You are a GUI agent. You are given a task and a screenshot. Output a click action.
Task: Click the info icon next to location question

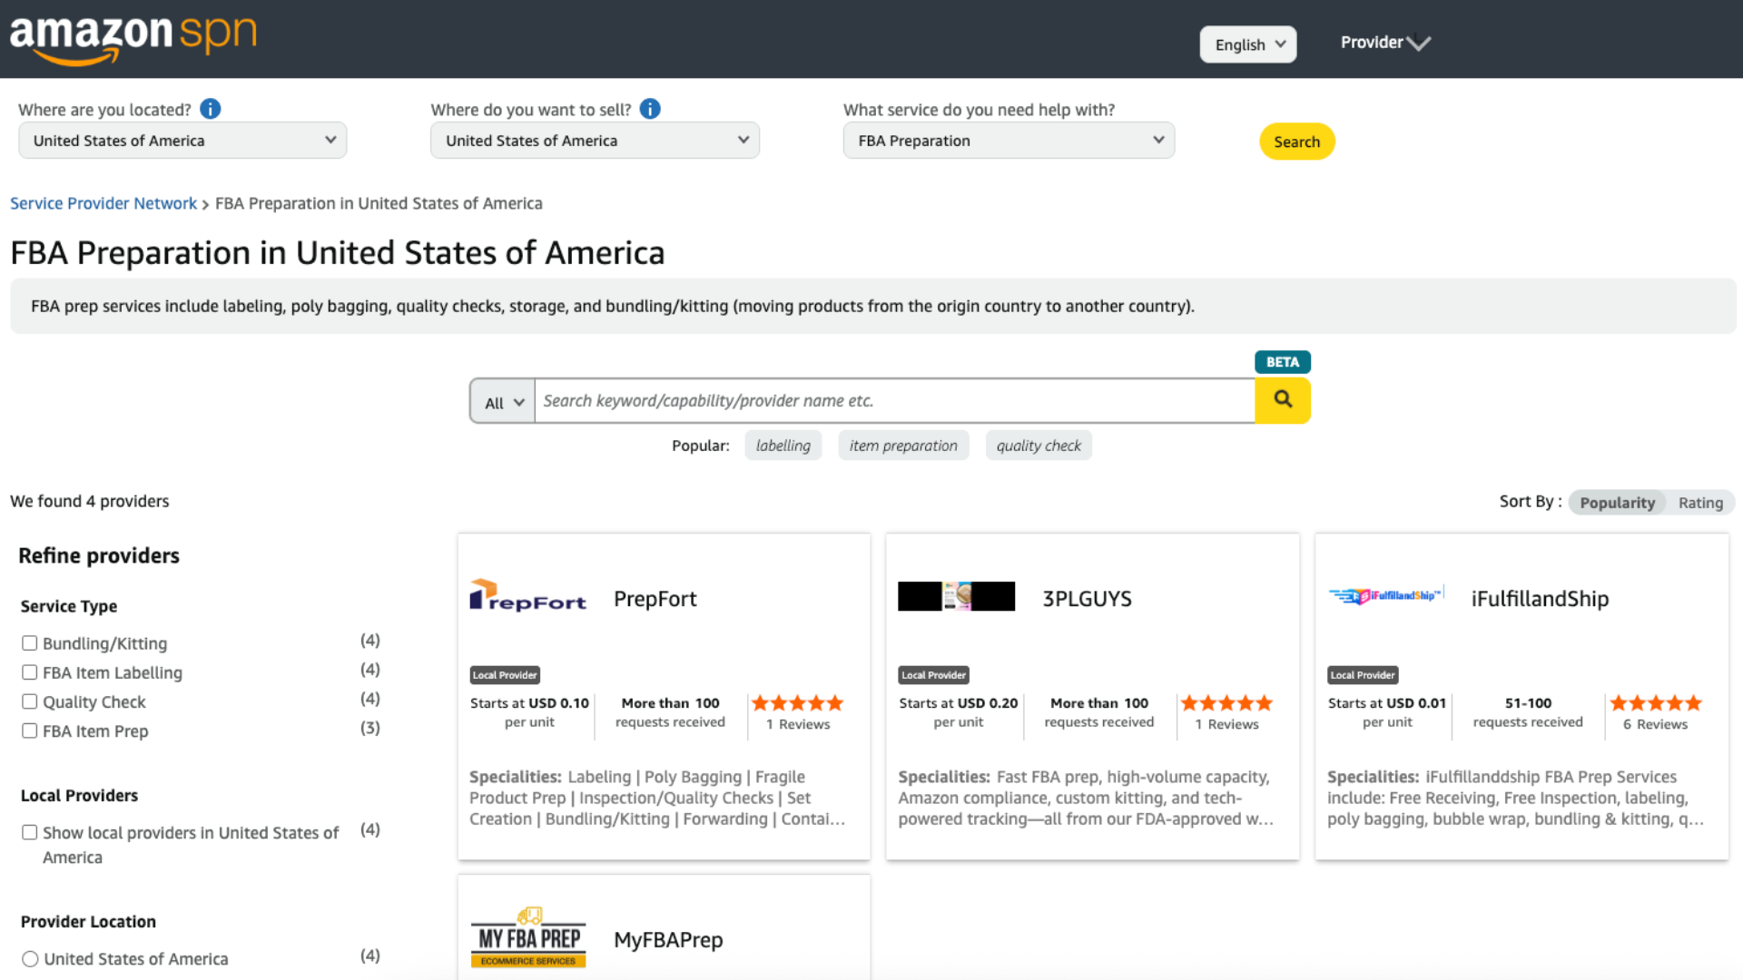210,108
